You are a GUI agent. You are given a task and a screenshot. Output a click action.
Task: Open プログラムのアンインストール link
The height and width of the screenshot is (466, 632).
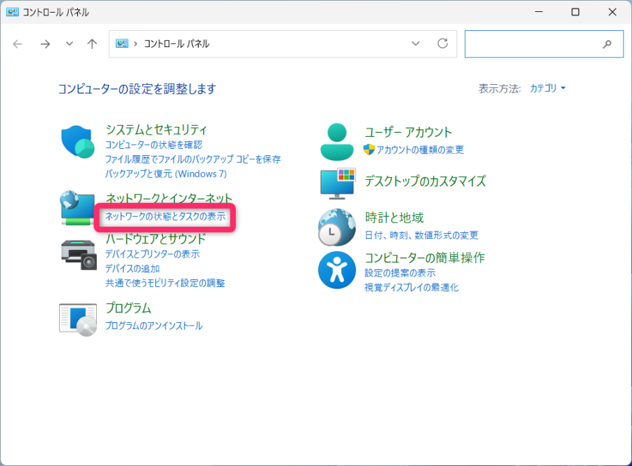coord(153,326)
